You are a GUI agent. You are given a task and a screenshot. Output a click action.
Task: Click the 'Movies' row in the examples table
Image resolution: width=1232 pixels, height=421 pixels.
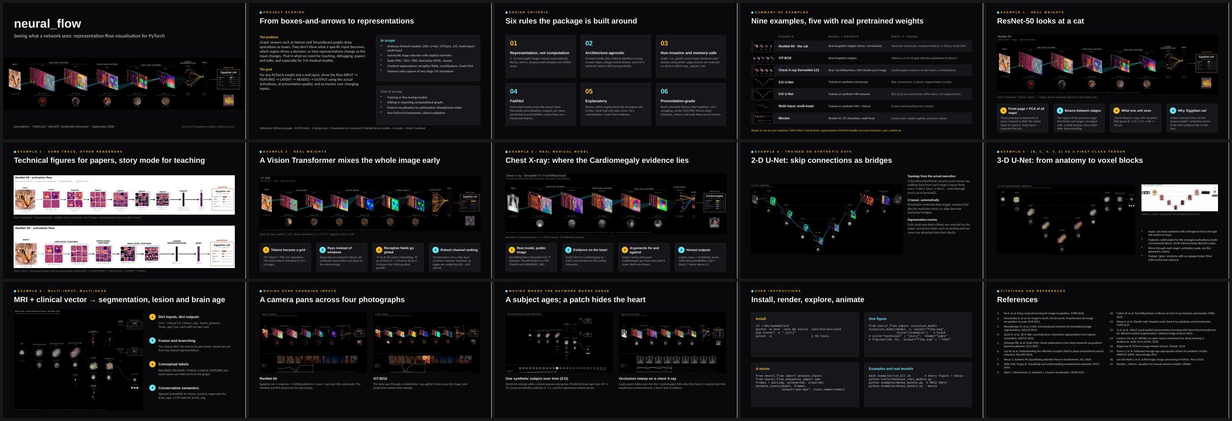click(861, 118)
